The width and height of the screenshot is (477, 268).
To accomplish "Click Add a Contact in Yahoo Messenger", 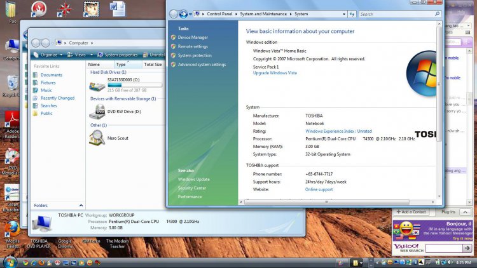I will click(x=411, y=211).
